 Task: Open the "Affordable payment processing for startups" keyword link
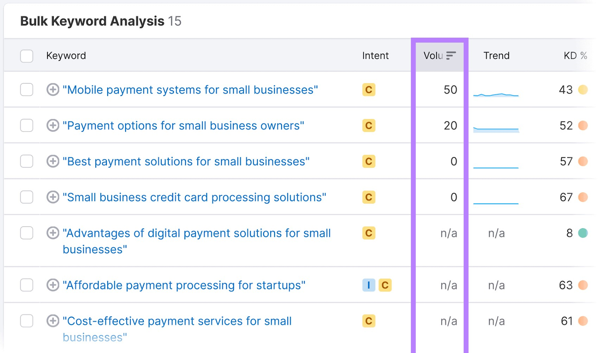pos(184,285)
